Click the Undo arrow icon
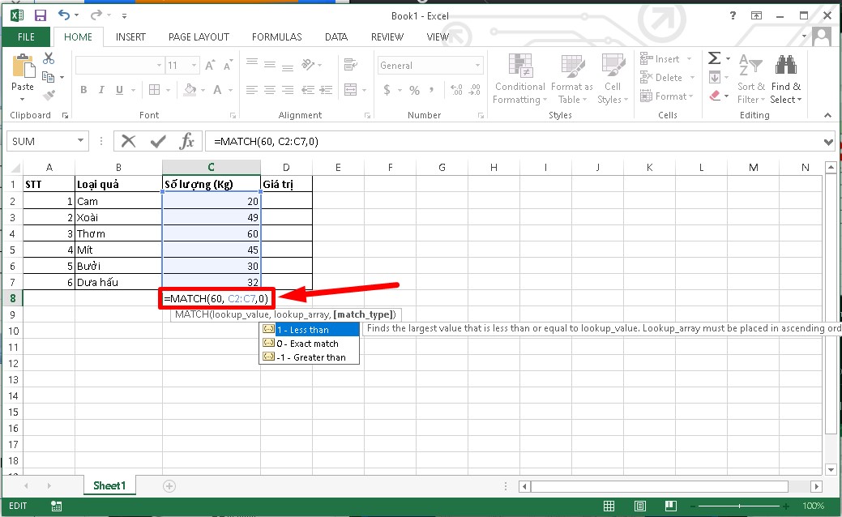The width and height of the screenshot is (842, 517). (x=64, y=15)
